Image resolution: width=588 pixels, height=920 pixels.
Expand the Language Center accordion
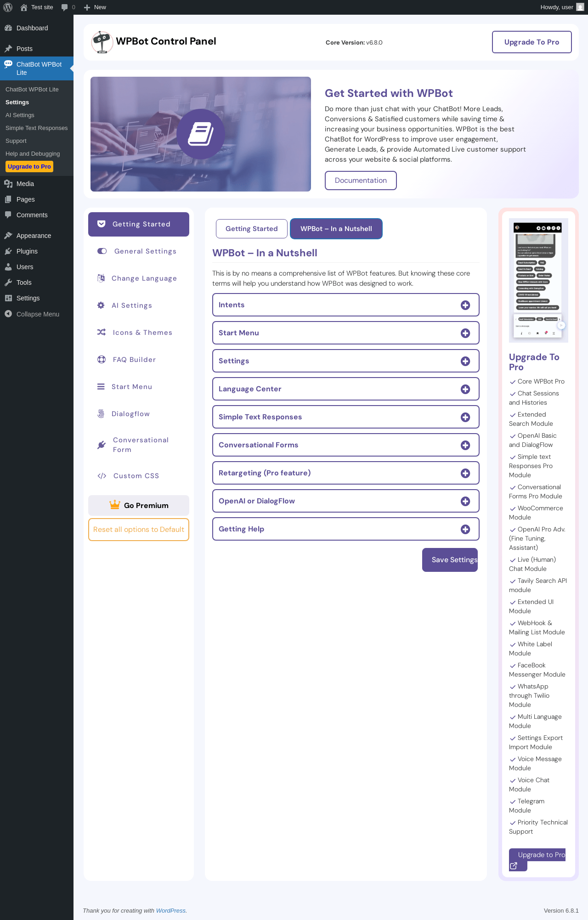pyautogui.click(x=346, y=389)
